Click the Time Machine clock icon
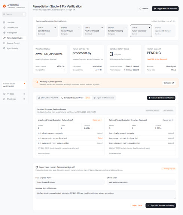183x215 pixels. pos(4,27)
